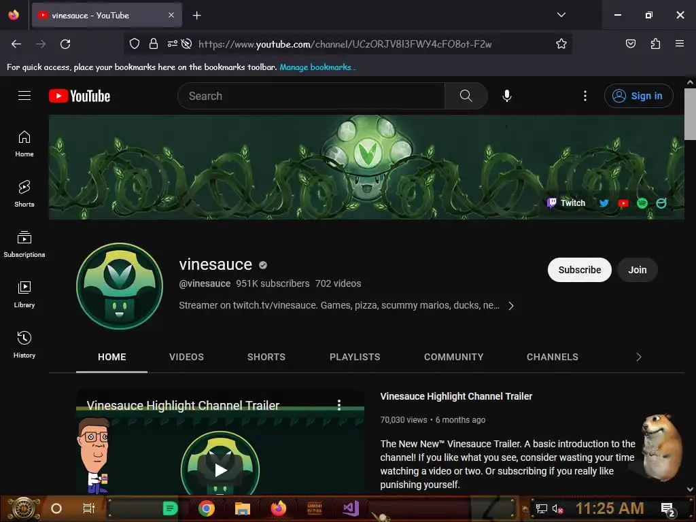Switch to the VIDEOS tab
Image resolution: width=696 pixels, height=522 pixels.
186,357
